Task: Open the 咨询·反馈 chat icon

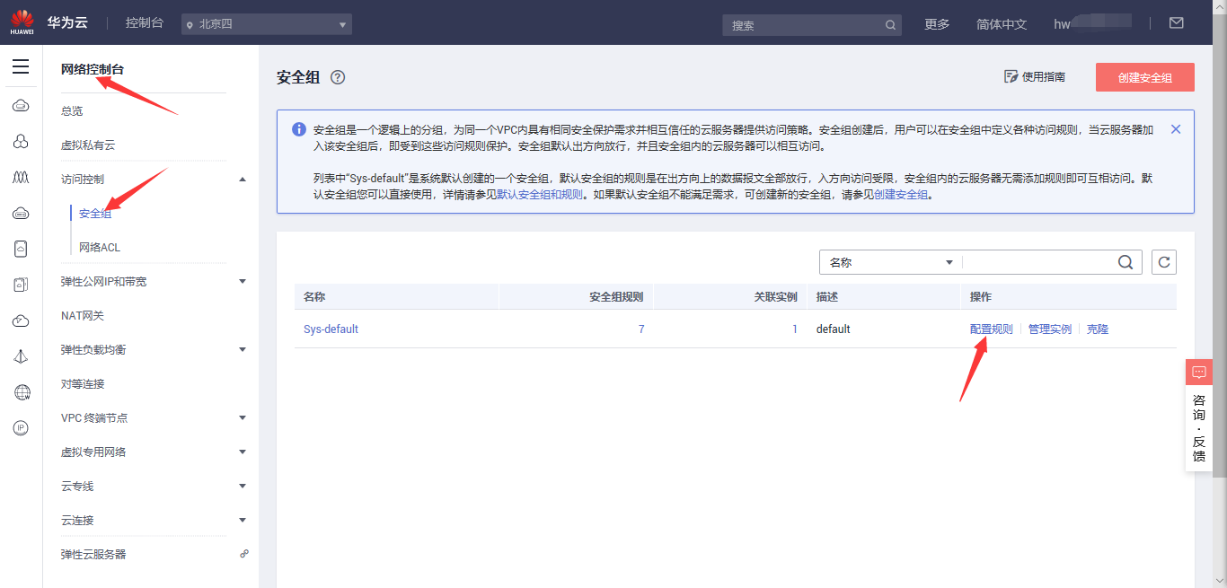Action: [x=1199, y=372]
